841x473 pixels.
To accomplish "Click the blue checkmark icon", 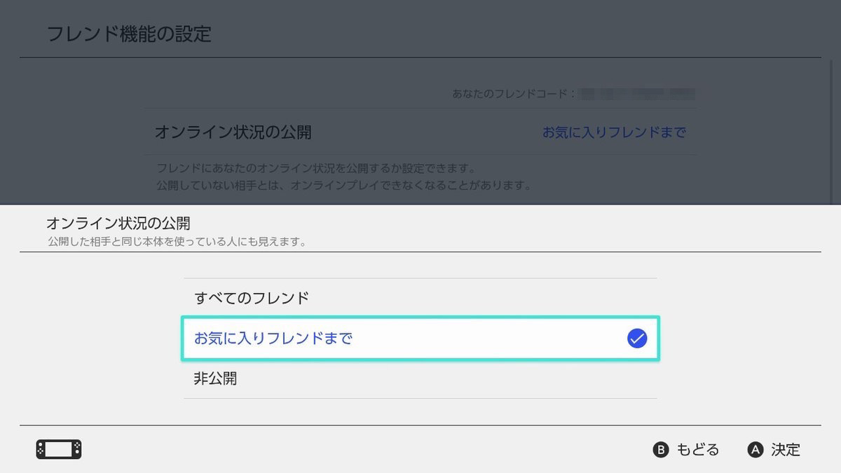I will (636, 339).
